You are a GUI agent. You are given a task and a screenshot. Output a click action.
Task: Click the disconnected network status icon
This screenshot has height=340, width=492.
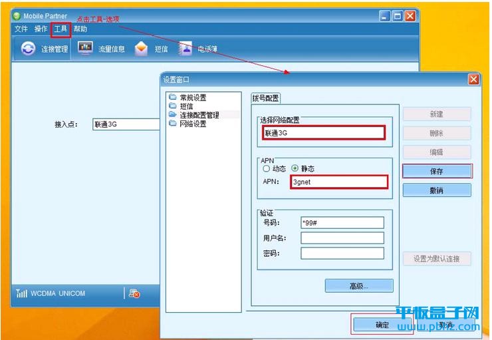134,293
